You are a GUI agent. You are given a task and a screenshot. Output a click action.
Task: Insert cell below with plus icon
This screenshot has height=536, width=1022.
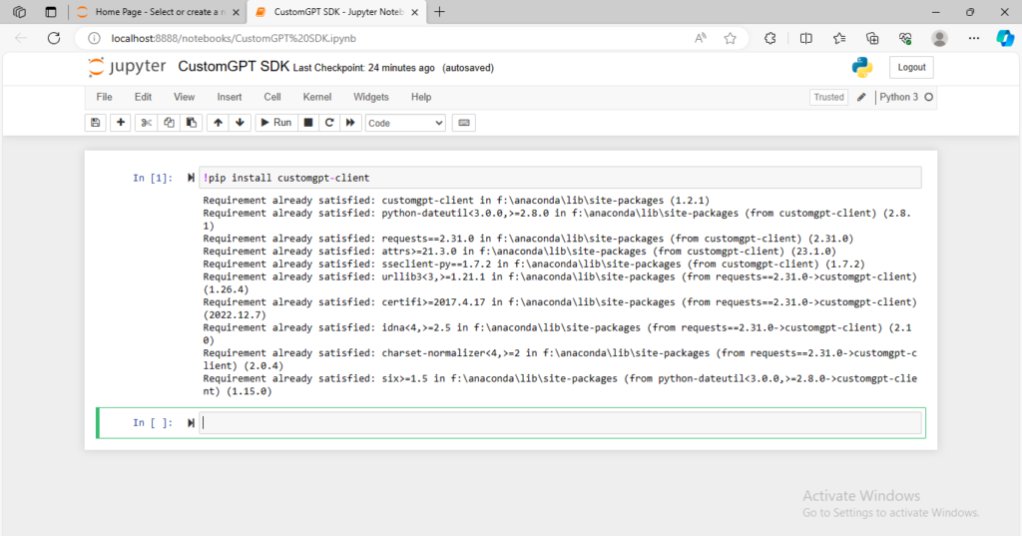point(121,123)
